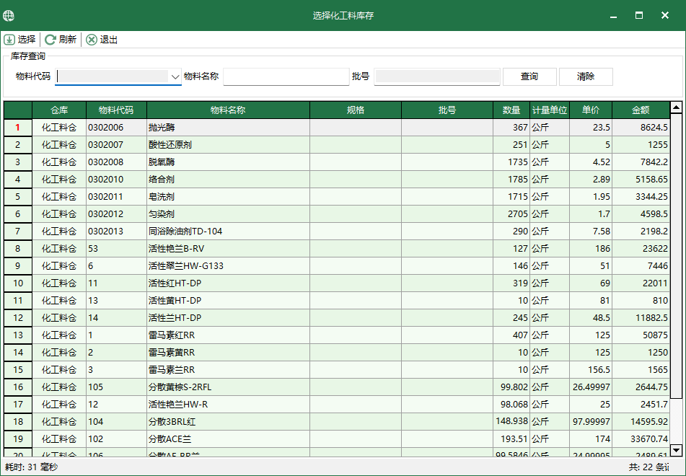Screen dimensions: 686x476
Task: Click the 清除 clear button
Action: [587, 76]
